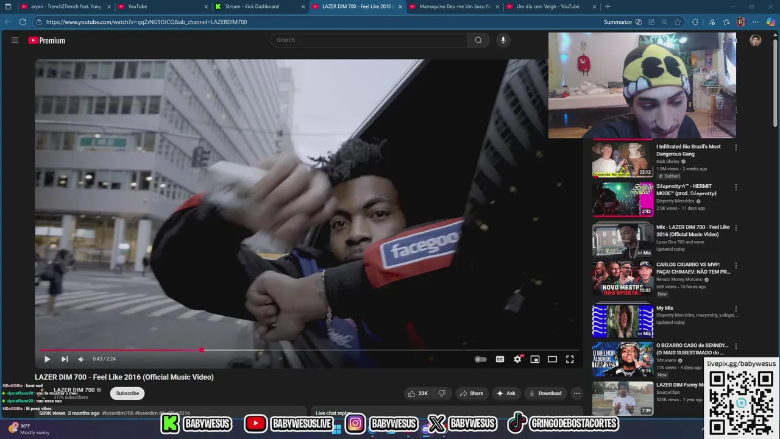Add this page to favorites

678,22
